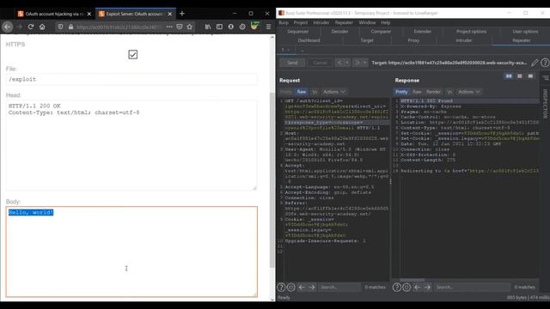This screenshot has width=550, height=309.
Task: Open the Firefox hamburger menu
Action: point(268,27)
